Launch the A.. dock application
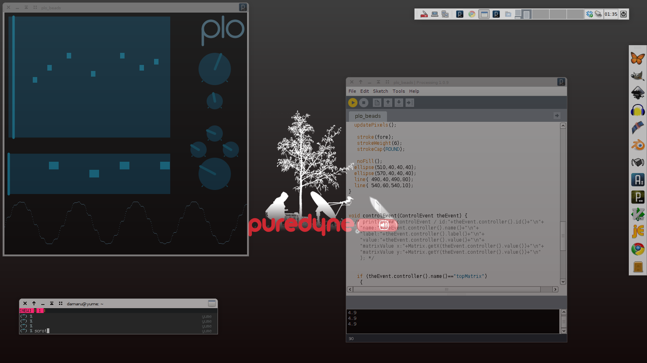 tap(638, 179)
